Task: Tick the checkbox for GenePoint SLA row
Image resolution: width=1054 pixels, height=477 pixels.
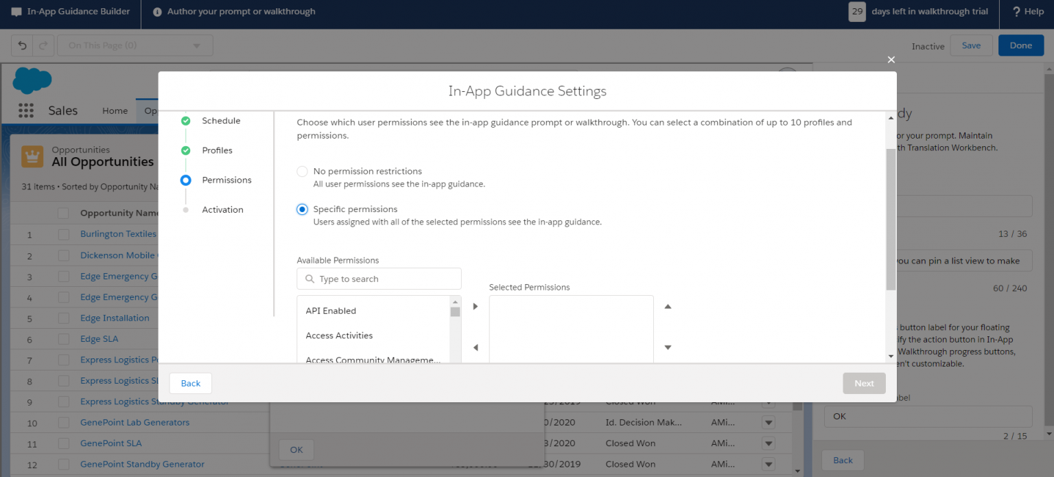Action: [x=64, y=443]
